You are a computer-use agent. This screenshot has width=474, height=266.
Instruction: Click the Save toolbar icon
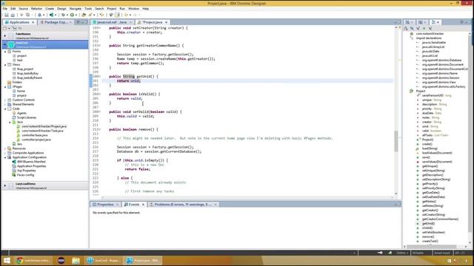click(x=7, y=15)
